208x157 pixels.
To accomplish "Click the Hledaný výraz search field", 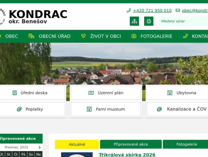I will [x=183, y=21].
